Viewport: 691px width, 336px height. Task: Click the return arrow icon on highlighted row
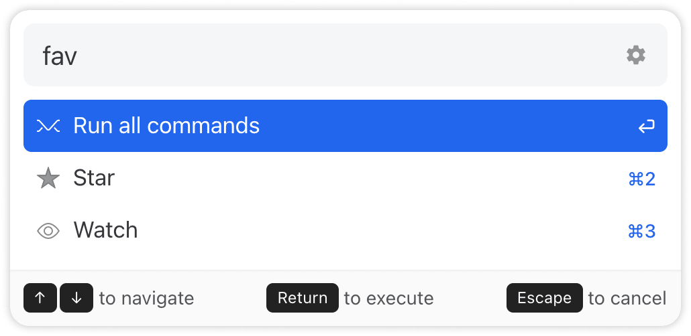point(646,127)
